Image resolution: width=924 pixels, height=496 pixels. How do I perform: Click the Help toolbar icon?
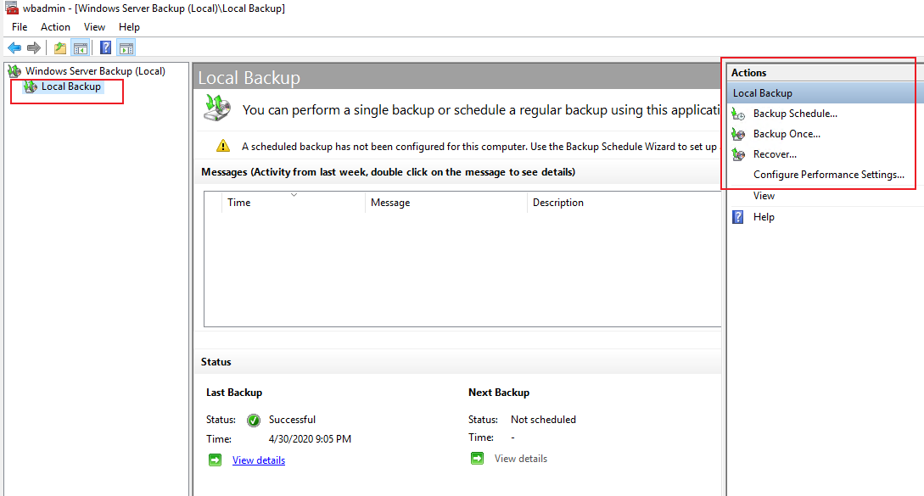point(105,47)
